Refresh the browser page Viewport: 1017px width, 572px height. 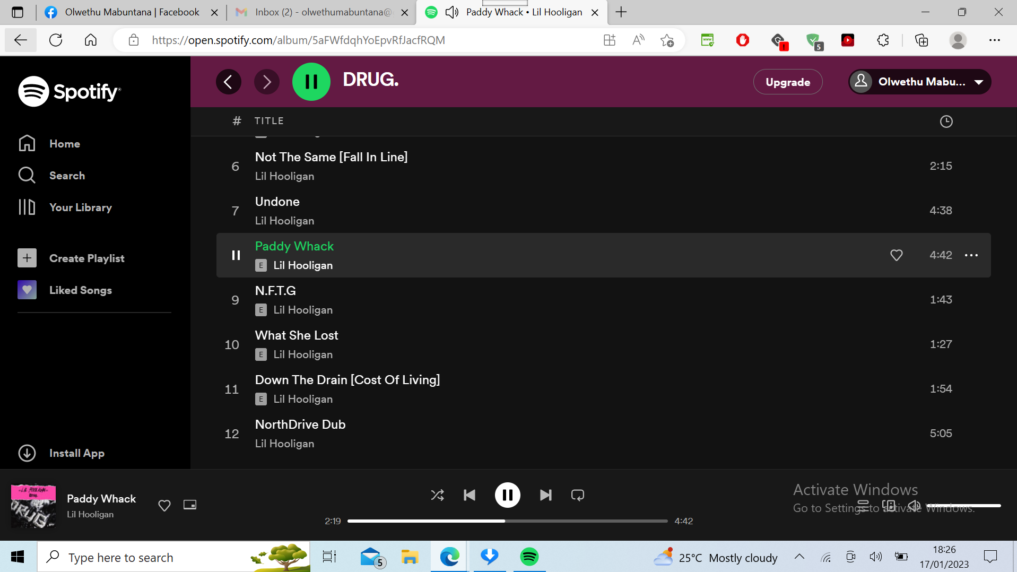pyautogui.click(x=56, y=40)
